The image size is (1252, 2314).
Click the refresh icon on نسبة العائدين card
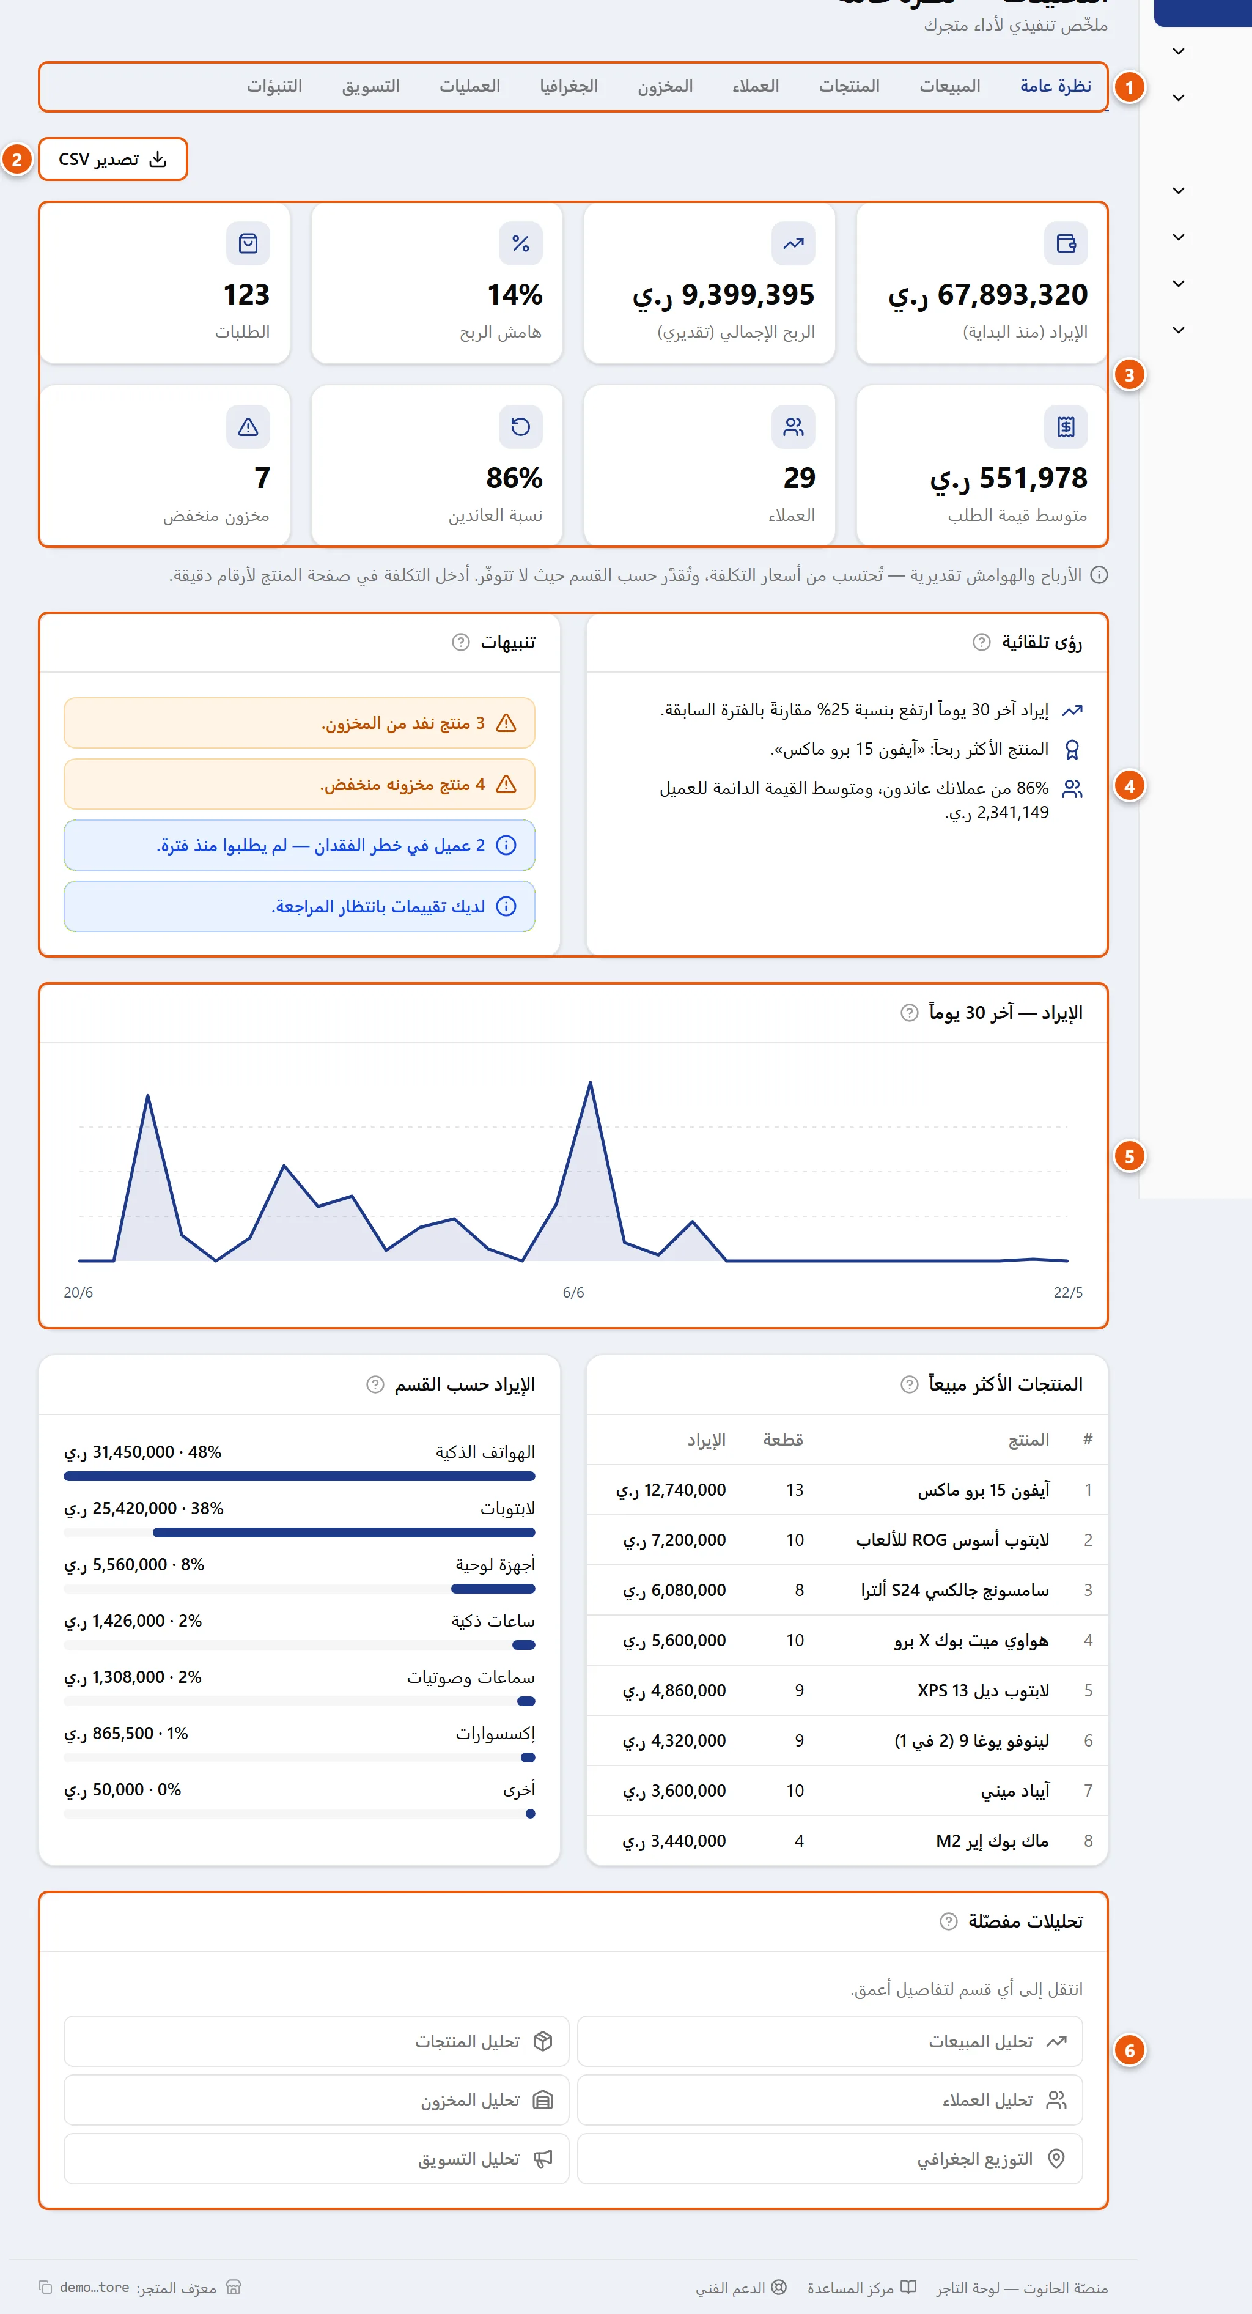point(521,427)
